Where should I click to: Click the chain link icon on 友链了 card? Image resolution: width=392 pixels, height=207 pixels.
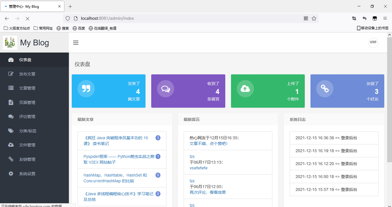[325, 89]
